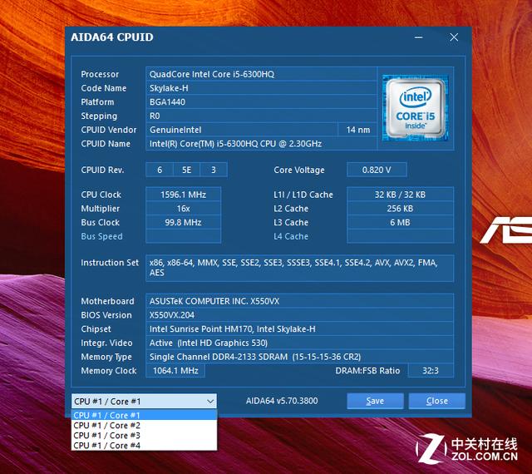Pick CPU #1 / Core #4 option

[144, 445]
